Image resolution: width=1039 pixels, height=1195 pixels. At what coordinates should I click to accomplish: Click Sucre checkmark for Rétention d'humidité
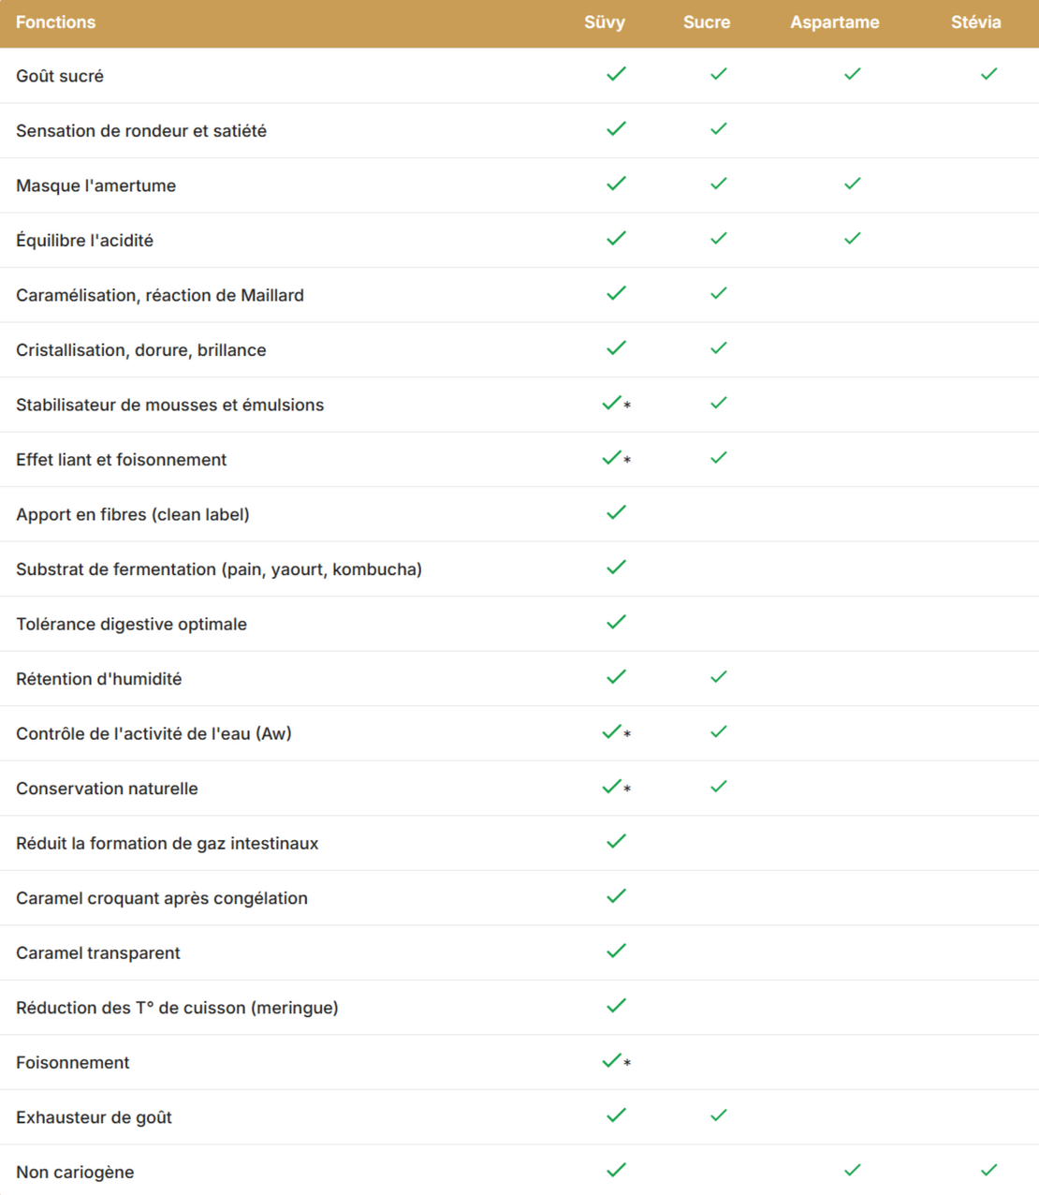point(718,676)
